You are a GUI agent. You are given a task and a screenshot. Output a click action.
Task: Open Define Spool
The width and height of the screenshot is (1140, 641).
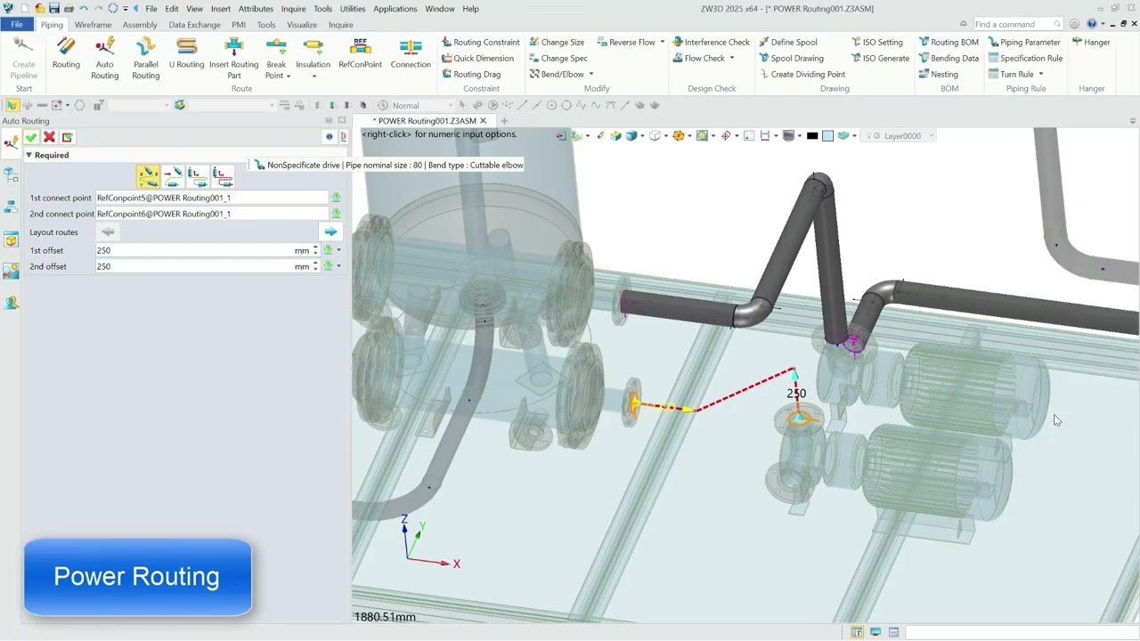click(787, 42)
